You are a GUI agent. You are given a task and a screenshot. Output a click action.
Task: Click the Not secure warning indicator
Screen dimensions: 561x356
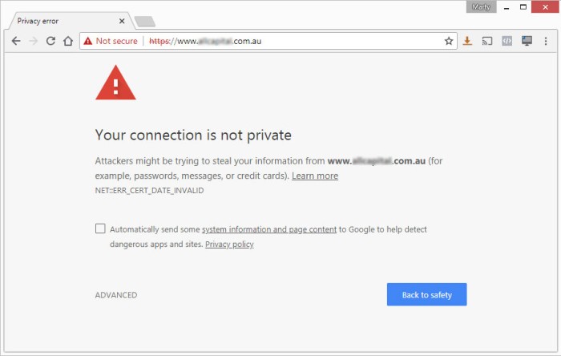point(111,41)
